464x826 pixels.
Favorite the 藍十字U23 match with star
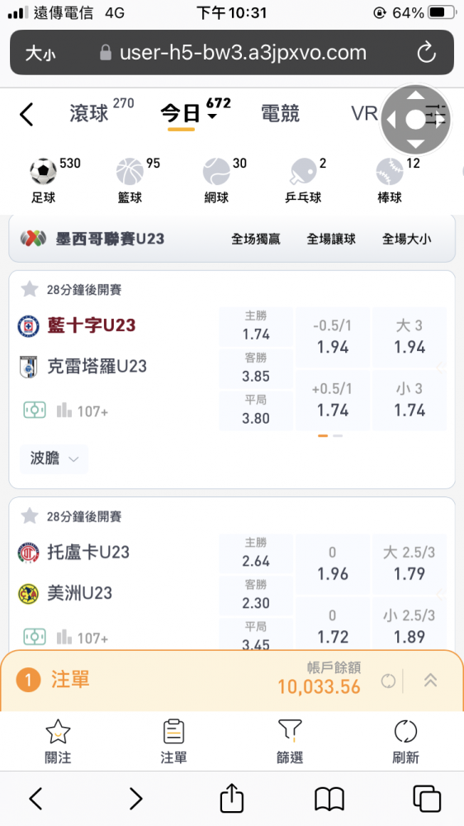30,289
